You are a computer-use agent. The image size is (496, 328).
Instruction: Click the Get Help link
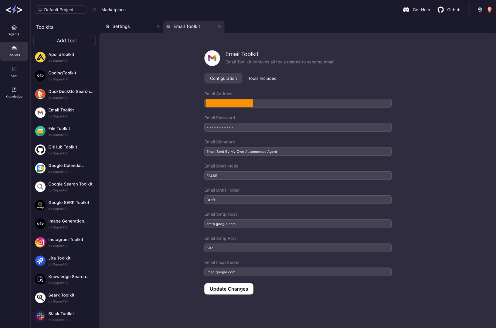tap(421, 10)
